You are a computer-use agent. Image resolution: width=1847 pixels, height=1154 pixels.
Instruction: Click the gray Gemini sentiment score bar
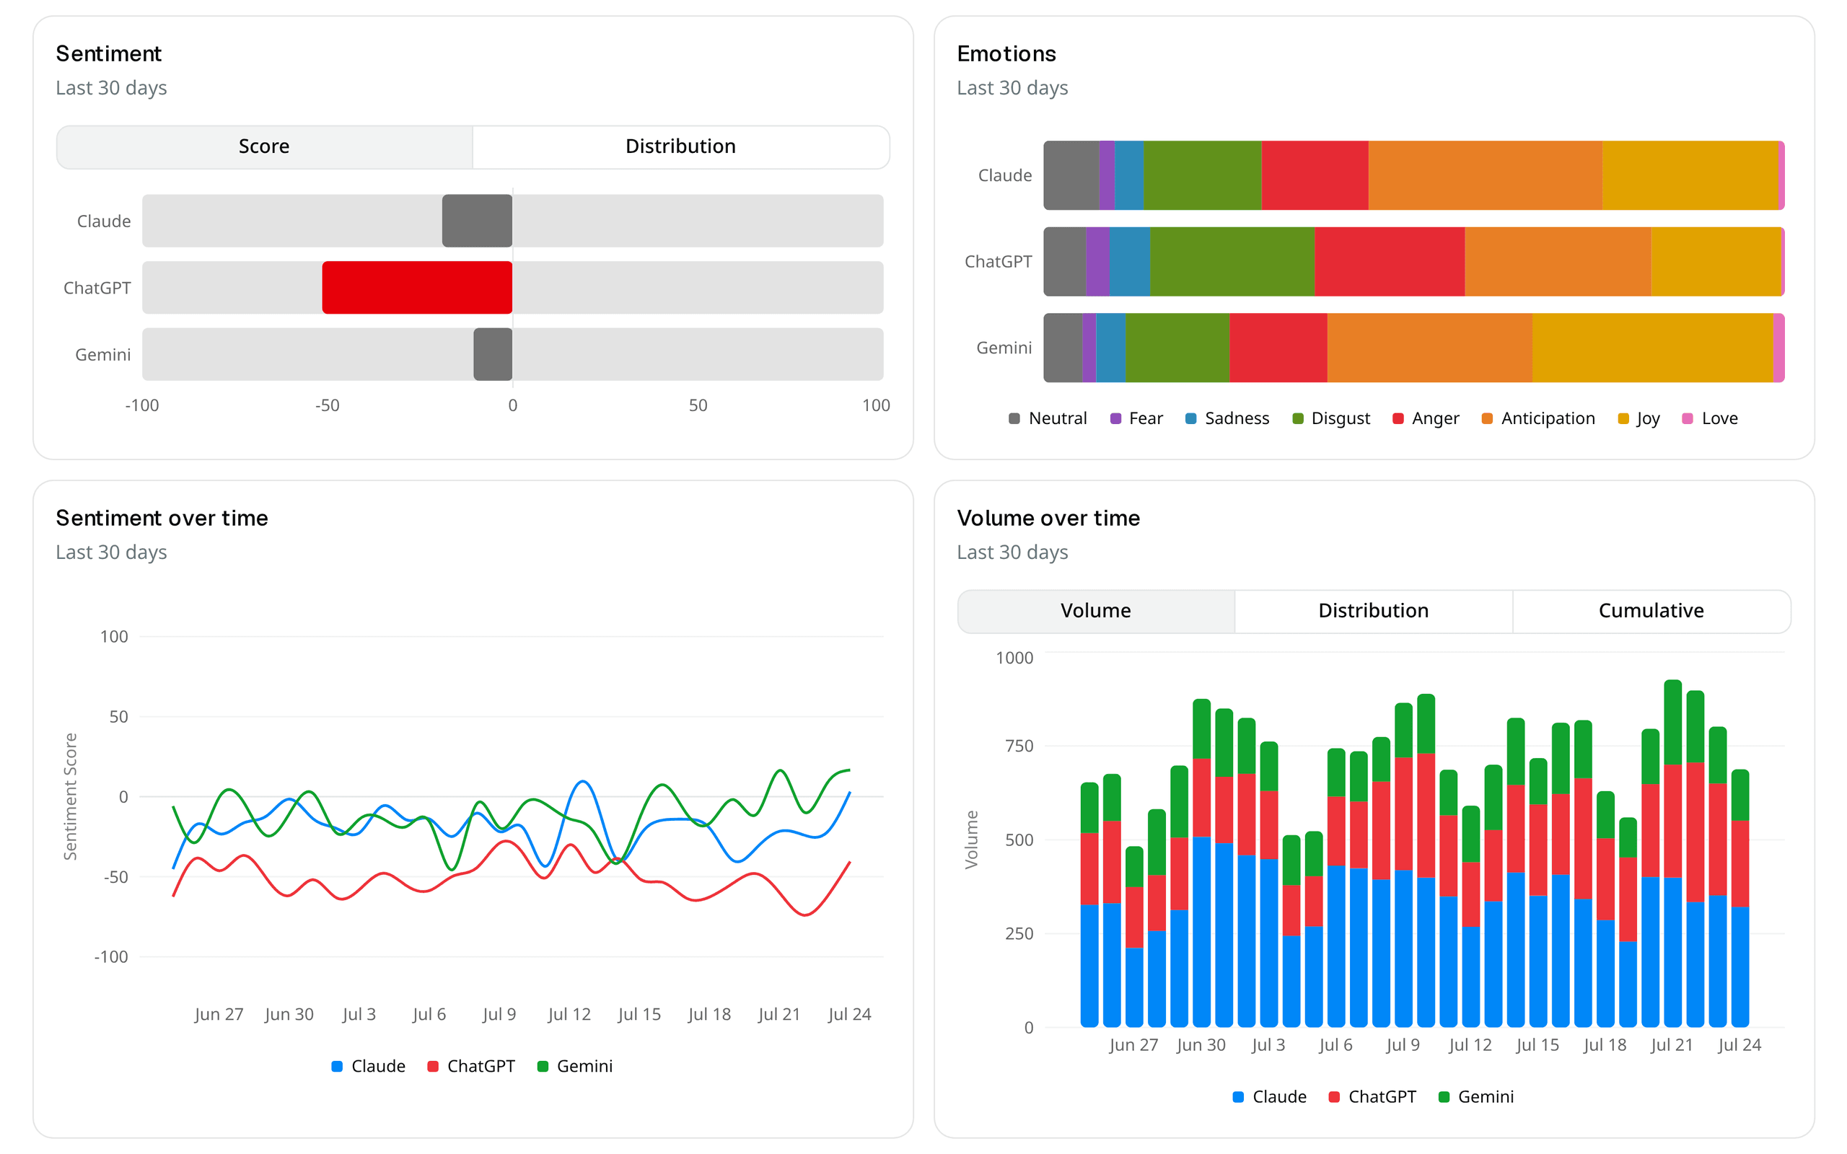click(x=492, y=354)
